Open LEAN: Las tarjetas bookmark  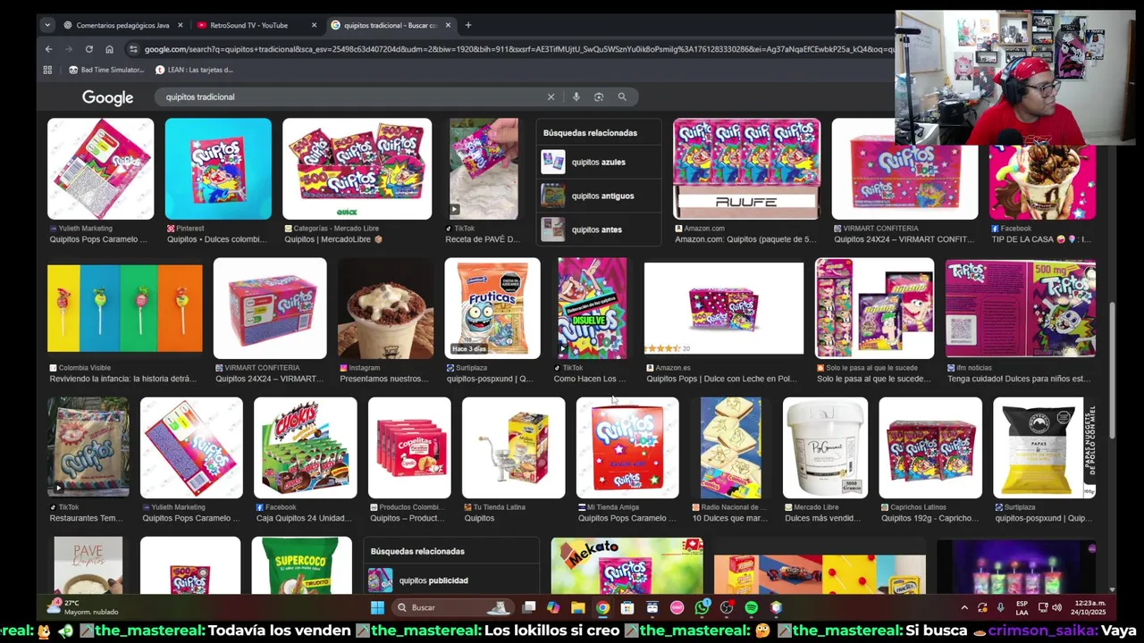coord(194,70)
